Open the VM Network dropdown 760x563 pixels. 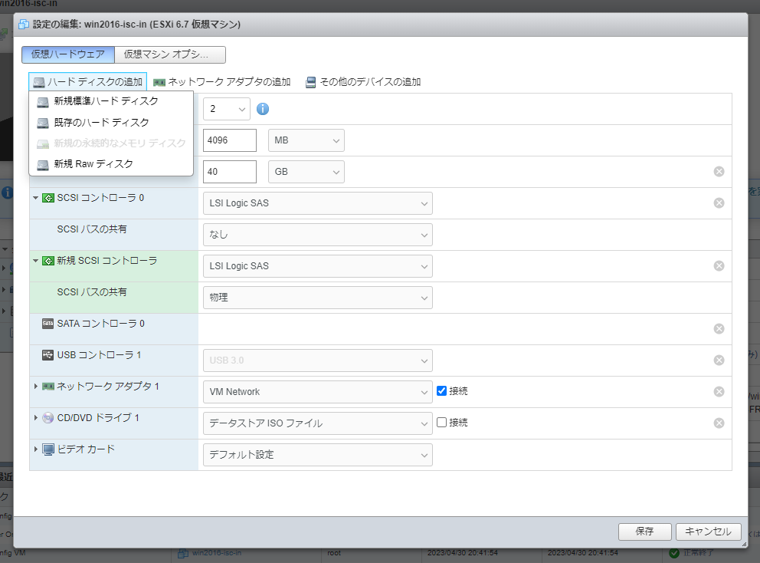tap(317, 391)
